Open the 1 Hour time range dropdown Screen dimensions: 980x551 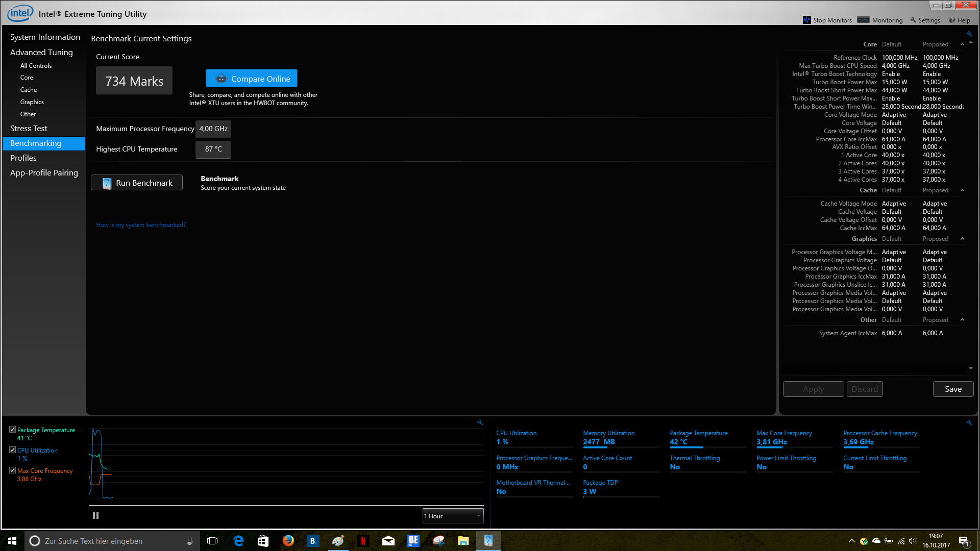453,516
